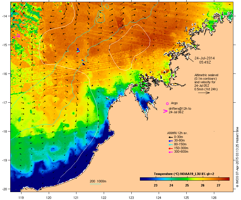The image size is (241, 200).
Task: Click the colorbar tick label 27
Action: 218,185
